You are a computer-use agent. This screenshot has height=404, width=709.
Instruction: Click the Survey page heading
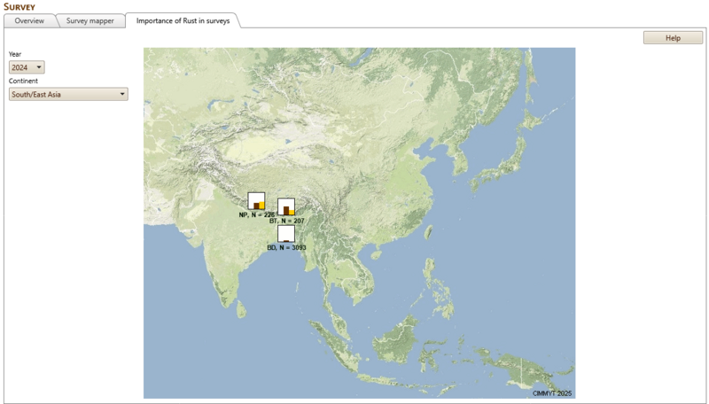pos(19,6)
